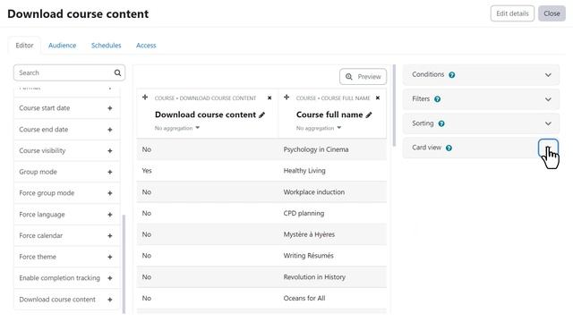Expand the Sorting section

(x=548, y=123)
